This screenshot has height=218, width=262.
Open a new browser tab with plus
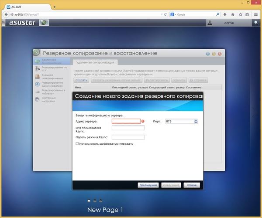point(55,7)
